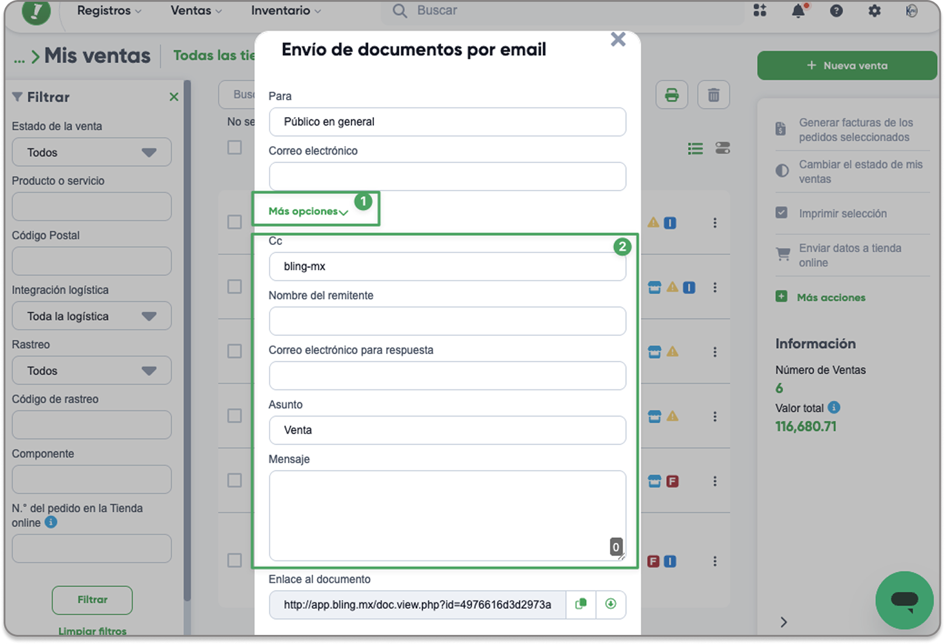The height and width of the screenshot is (644, 945).
Task: Toggle the first sale row checkbox
Action: (x=235, y=222)
